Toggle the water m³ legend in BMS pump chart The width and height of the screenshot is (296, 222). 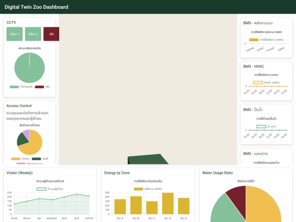tap(266, 127)
